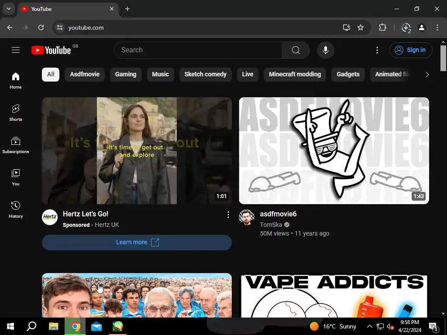This screenshot has width=447, height=335.
Task: Open History in sidebar
Action: click(16, 209)
